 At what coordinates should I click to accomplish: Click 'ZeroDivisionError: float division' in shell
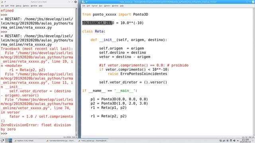coord(36,125)
